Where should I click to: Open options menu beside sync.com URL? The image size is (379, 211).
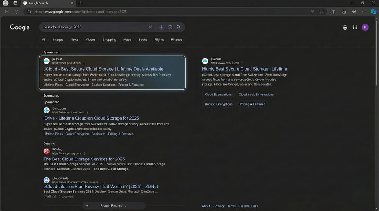tap(87, 113)
